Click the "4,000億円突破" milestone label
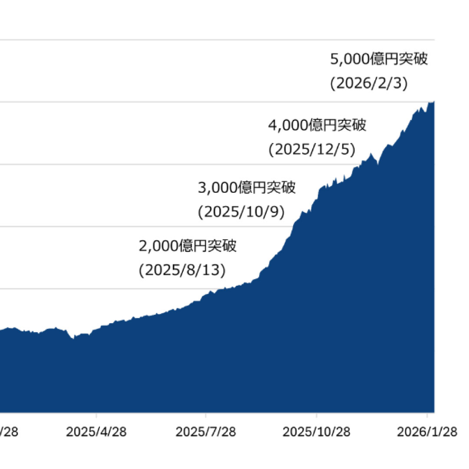 coord(317,125)
